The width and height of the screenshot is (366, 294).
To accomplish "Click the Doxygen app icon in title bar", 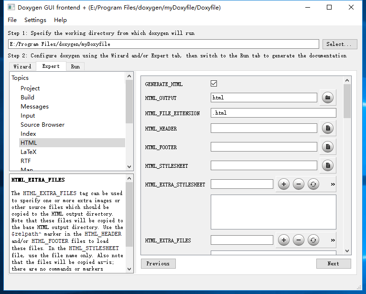I will coord(11,8).
